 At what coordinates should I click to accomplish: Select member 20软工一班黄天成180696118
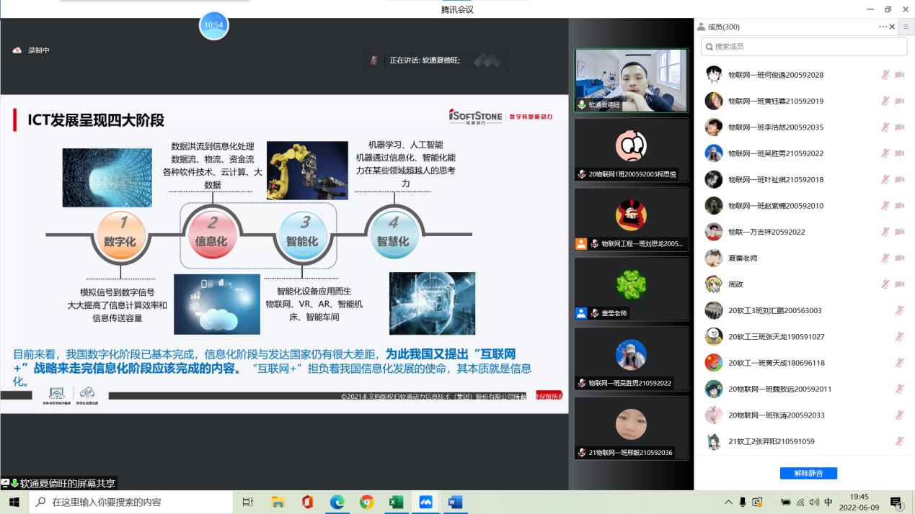pyautogui.click(x=776, y=363)
